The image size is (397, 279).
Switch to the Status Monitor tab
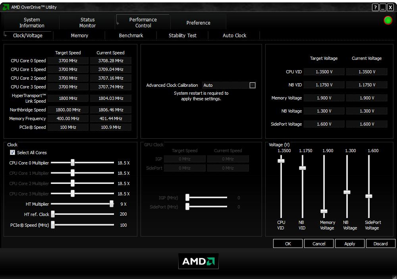pyautogui.click(x=87, y=23)
